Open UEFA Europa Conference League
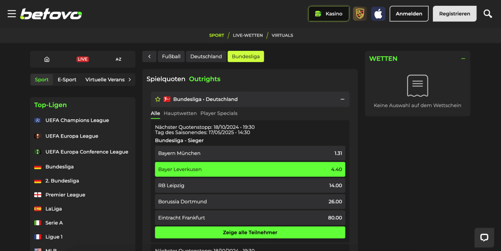This screenshot has height=251, width=501. click(x=87, y=152)
